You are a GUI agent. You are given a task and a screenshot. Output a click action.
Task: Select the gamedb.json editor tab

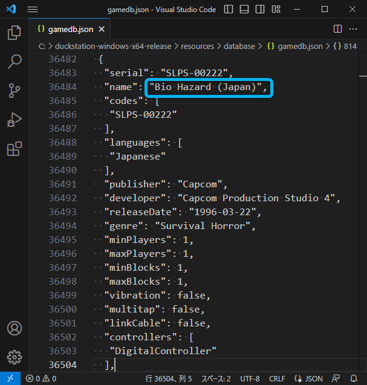click(70, 29)
